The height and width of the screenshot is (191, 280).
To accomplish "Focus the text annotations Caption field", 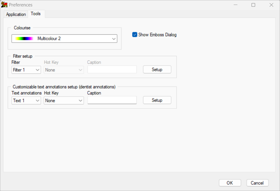I will coord(112,100).
